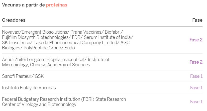
Task: Click the Fase 2 label for Novavax row
Action: point(196,40)
